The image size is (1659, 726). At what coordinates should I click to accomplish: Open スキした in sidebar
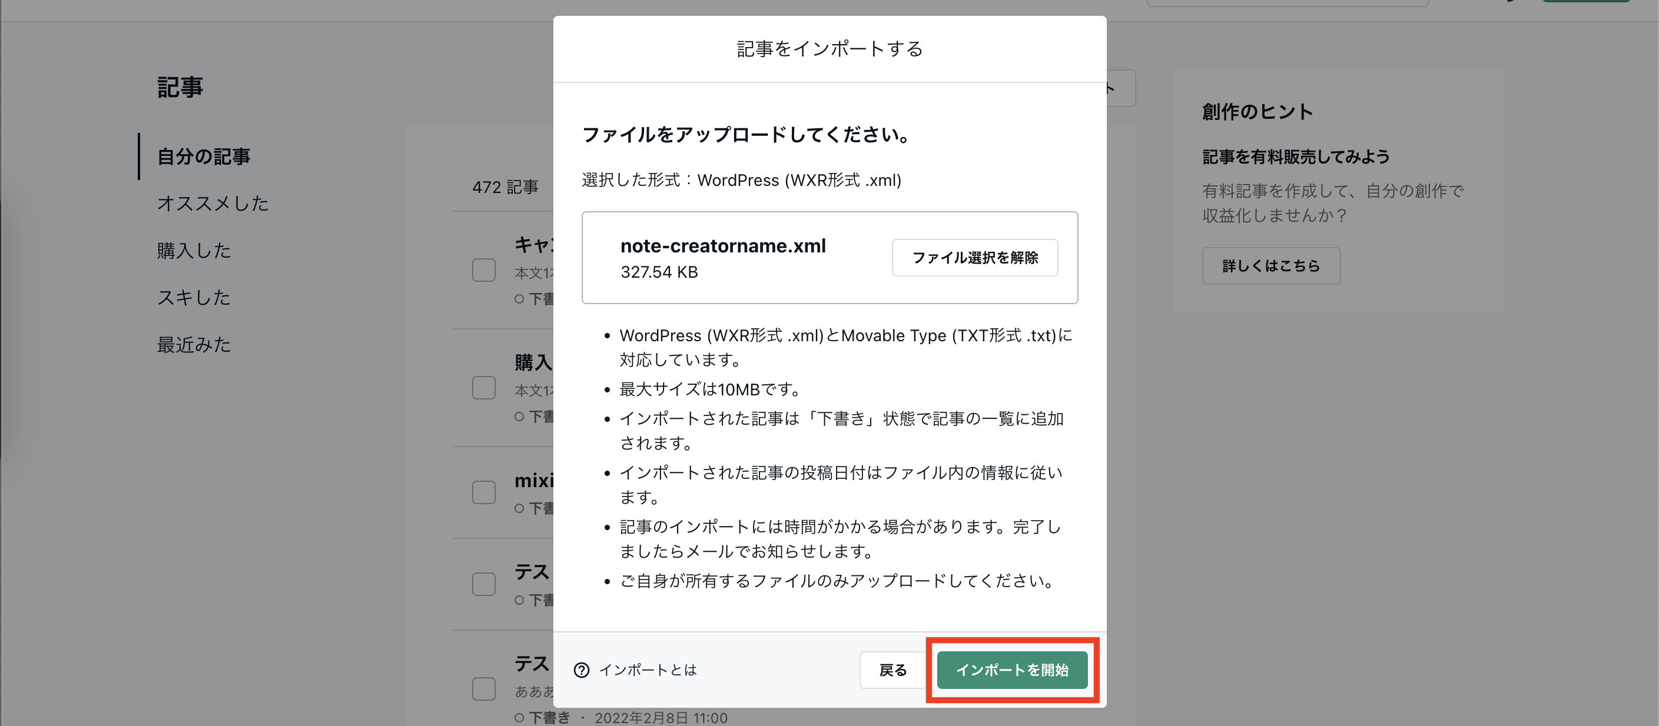tap(194, 297)
